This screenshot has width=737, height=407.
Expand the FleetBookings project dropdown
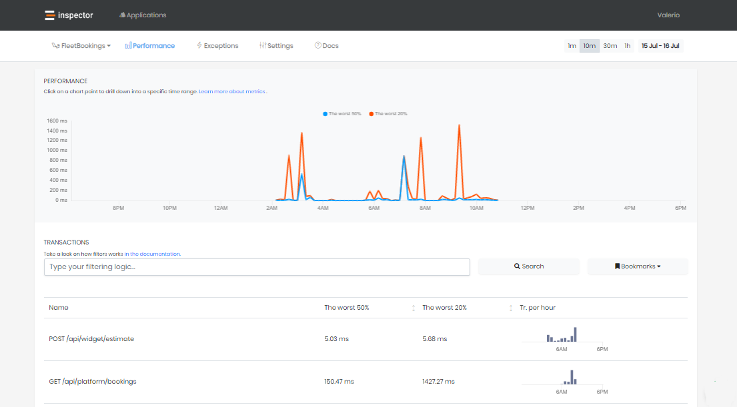pyautogui.click(x=81, y=45)
